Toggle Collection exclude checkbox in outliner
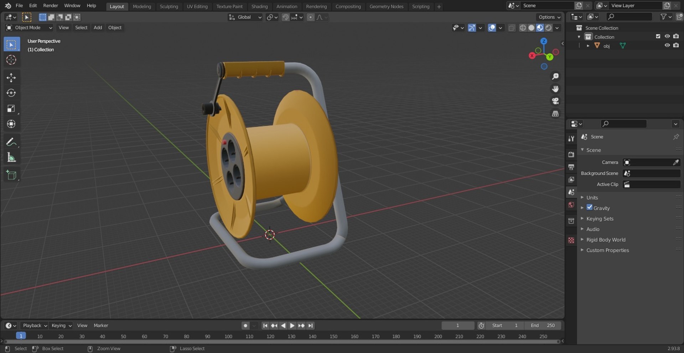 click(x=658, y=36)
